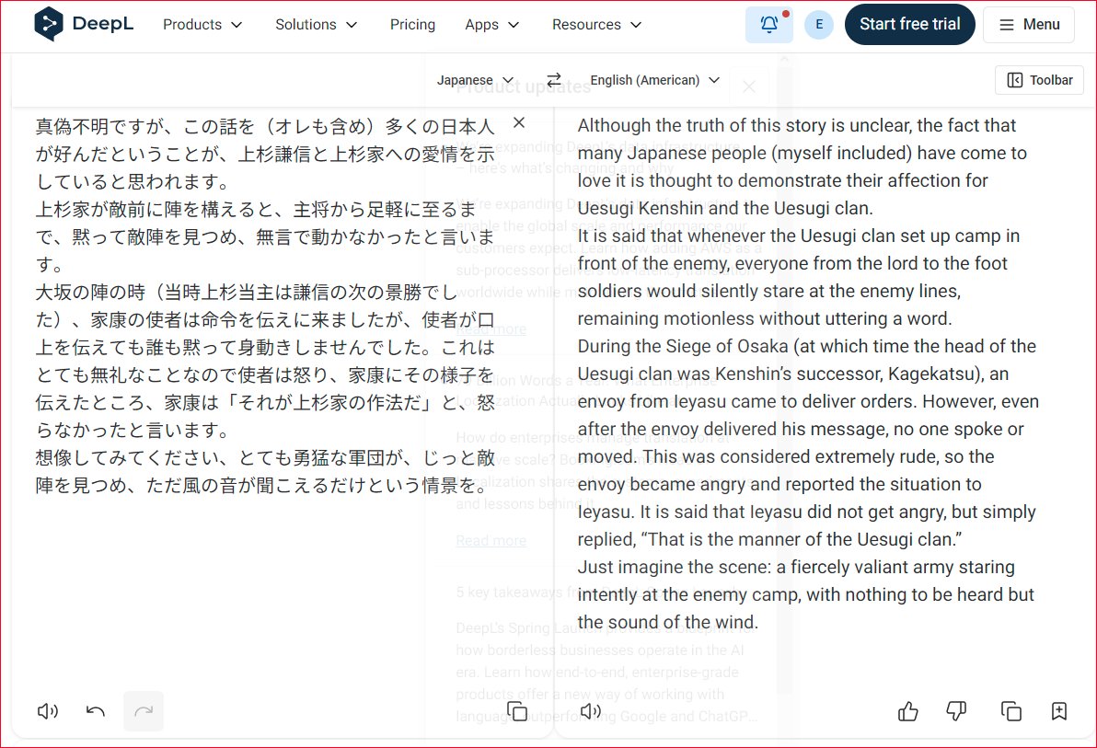
Task: Expand the Products menu
Action: click(x=202, y=25)
